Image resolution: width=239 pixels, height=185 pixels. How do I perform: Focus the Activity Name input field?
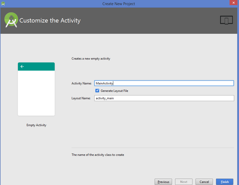[164, 83]
